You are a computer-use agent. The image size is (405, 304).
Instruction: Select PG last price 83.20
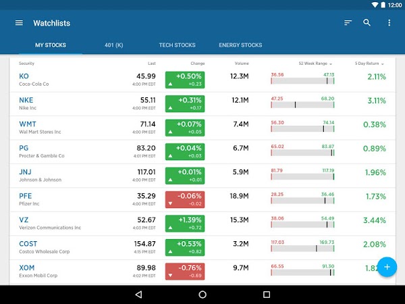pos(146,148)
